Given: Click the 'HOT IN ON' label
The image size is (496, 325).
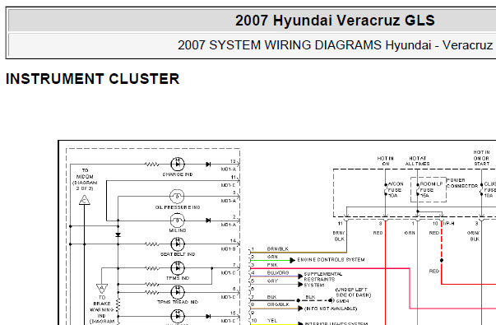Looking at the screenshot, I should pyautogui.click(x=385, y=161).
